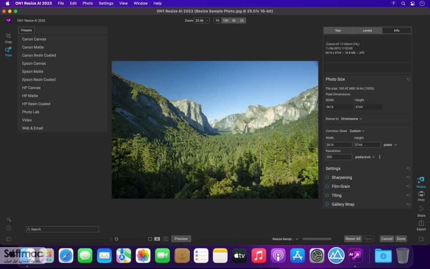
Task: Enable the Tiling setting
Action: click(x=327, y=195)
